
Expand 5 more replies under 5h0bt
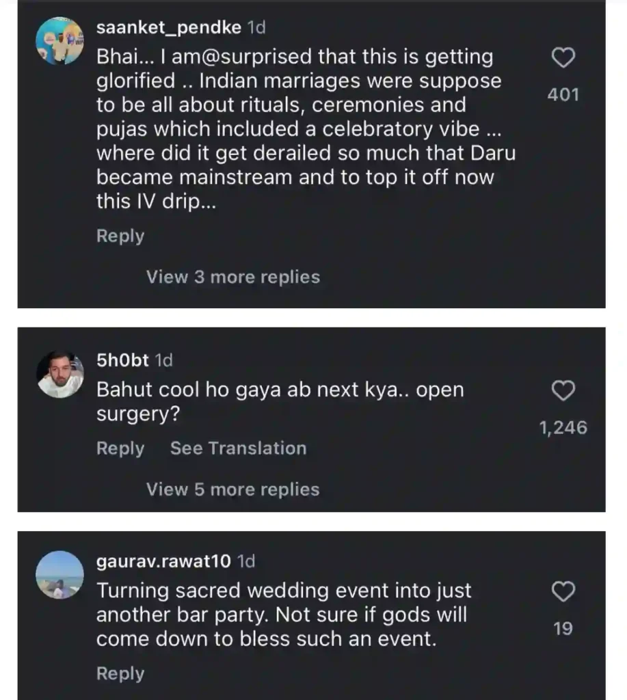232,489
